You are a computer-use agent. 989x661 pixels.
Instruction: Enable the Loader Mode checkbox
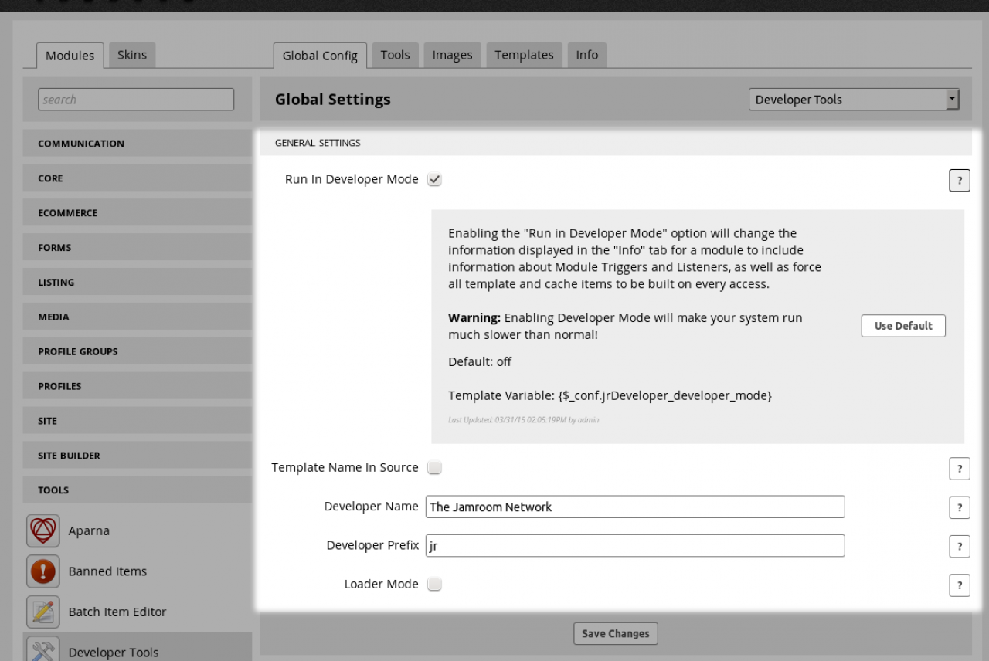(x=434, y=585)
